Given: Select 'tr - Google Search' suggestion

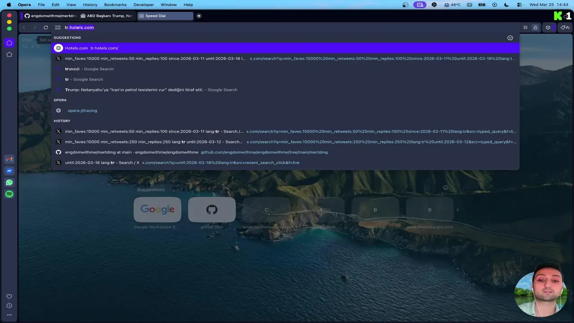Looking at the screenshot, I should point(285,79).
